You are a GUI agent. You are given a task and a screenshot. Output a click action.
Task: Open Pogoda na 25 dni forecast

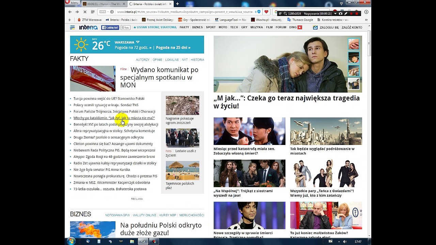coord(173,48)
